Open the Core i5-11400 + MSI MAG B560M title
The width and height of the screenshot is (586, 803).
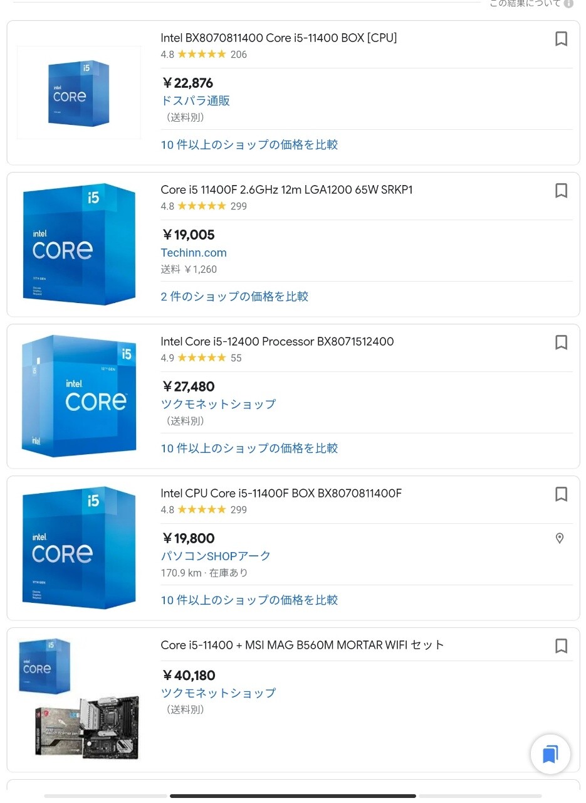coord(302,646)
